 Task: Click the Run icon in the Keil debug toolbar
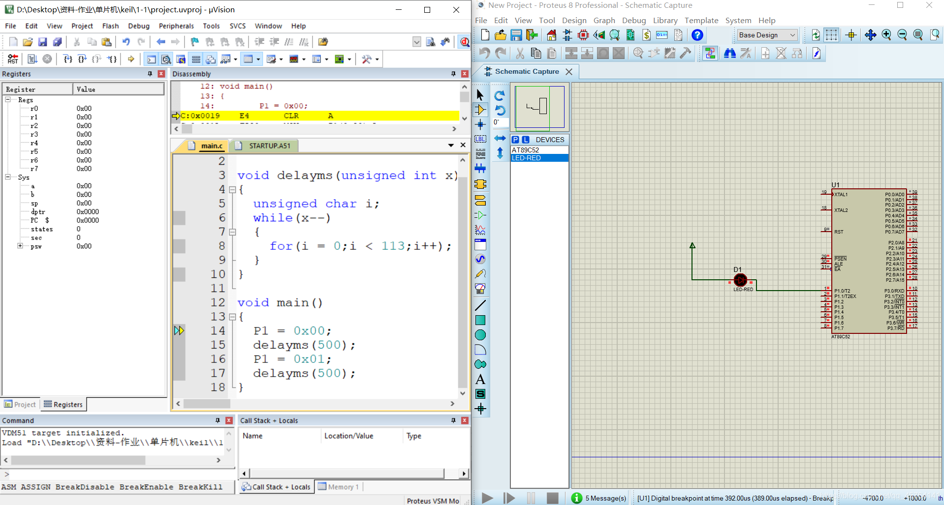pos(32,59)
